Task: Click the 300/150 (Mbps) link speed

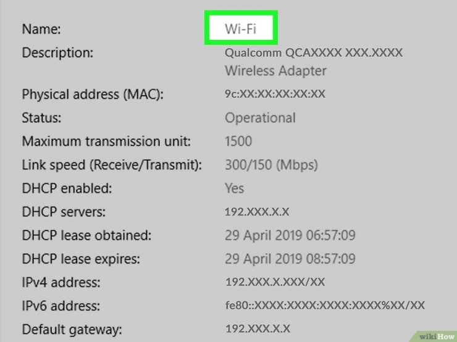Action: (x=271, y=165)
